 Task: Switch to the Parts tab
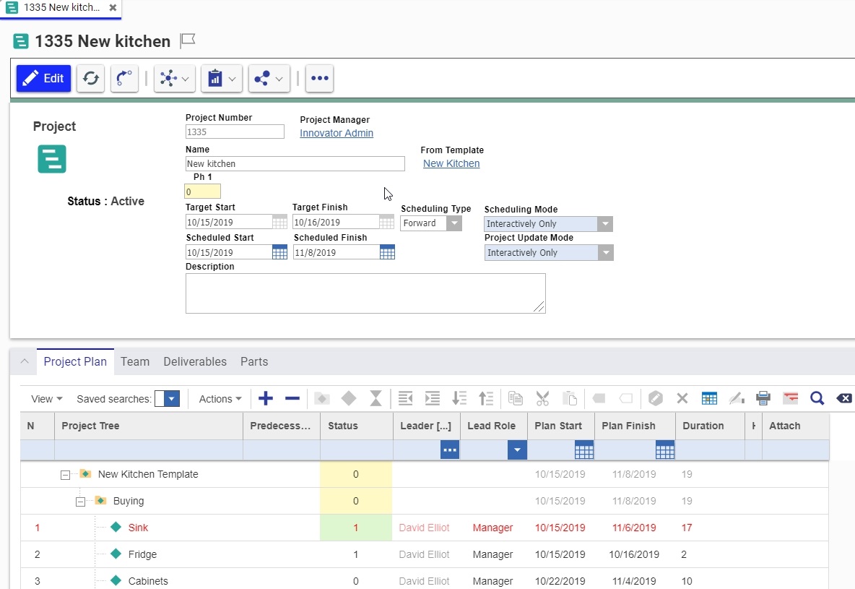[x=254, y=361]
